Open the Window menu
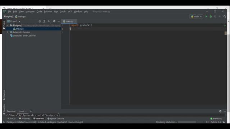This screenshot has height=129, width=230. pyautogui.click(x=78, y=11)
